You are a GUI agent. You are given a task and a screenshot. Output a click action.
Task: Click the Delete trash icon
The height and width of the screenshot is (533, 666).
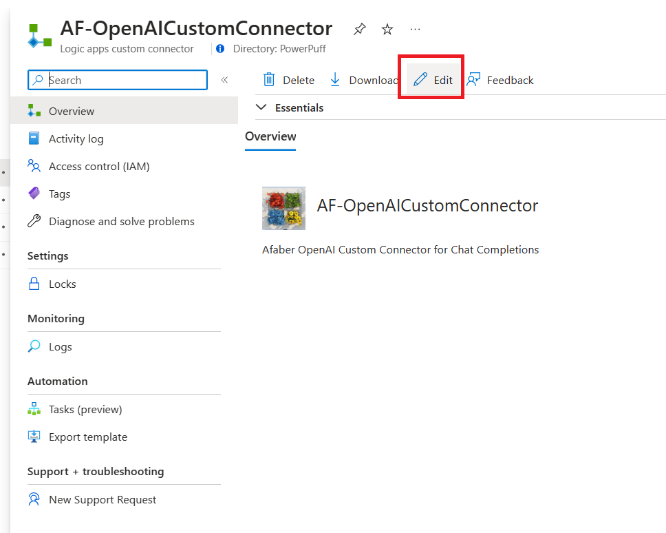[x=270, y=80]
